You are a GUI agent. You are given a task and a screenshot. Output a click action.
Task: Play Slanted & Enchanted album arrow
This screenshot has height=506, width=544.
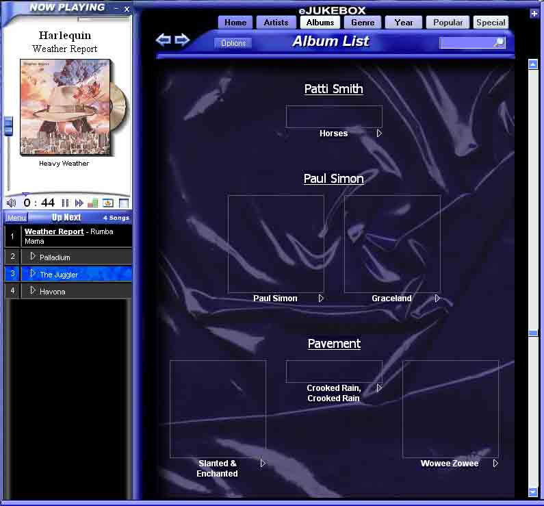click(x=263, y=464)
